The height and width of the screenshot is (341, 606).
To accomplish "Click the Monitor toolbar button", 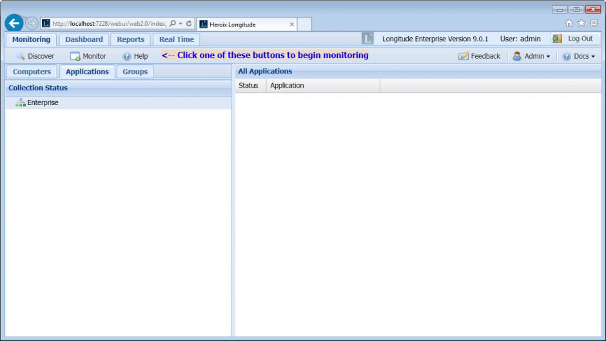I will (88, 57).
